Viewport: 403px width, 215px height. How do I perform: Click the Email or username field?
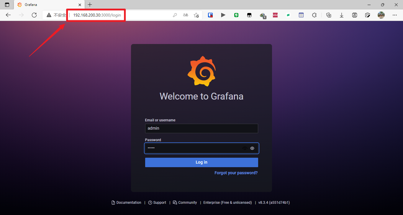click(x=201, y=128)
